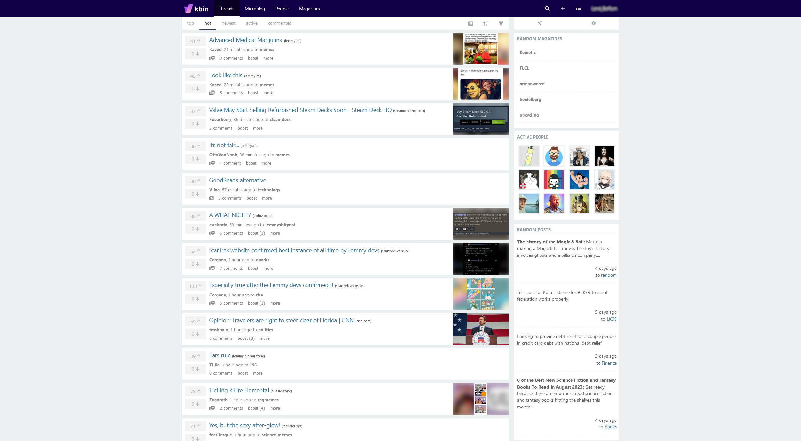
Task: Switch to the Microblog tab
Action: pos(255,9)
